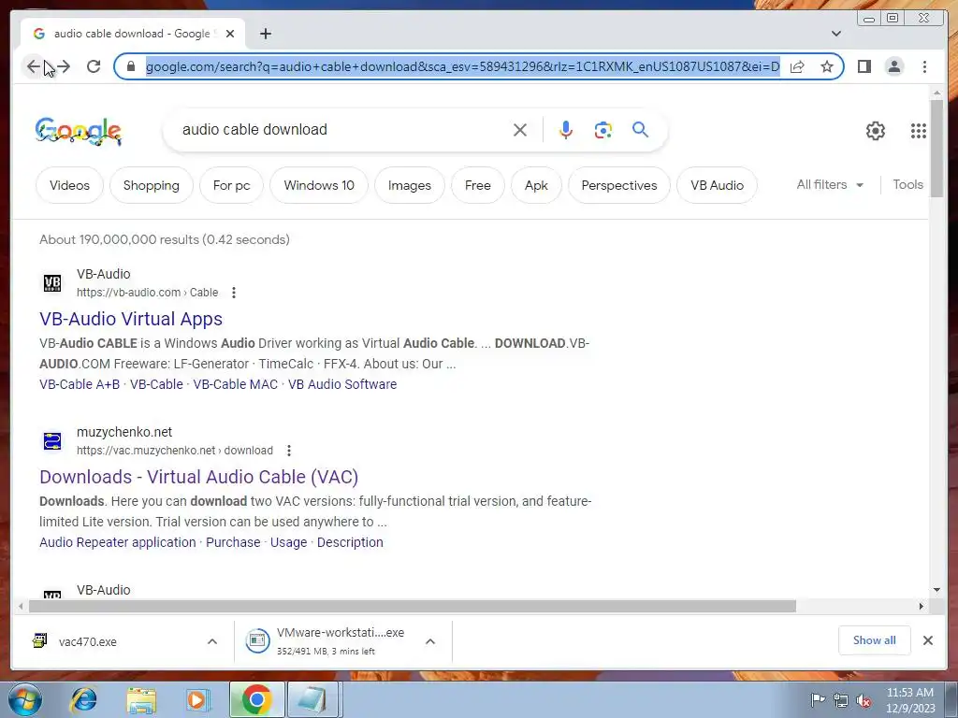Expand options for the vac470.exe download

coord(212,641)
